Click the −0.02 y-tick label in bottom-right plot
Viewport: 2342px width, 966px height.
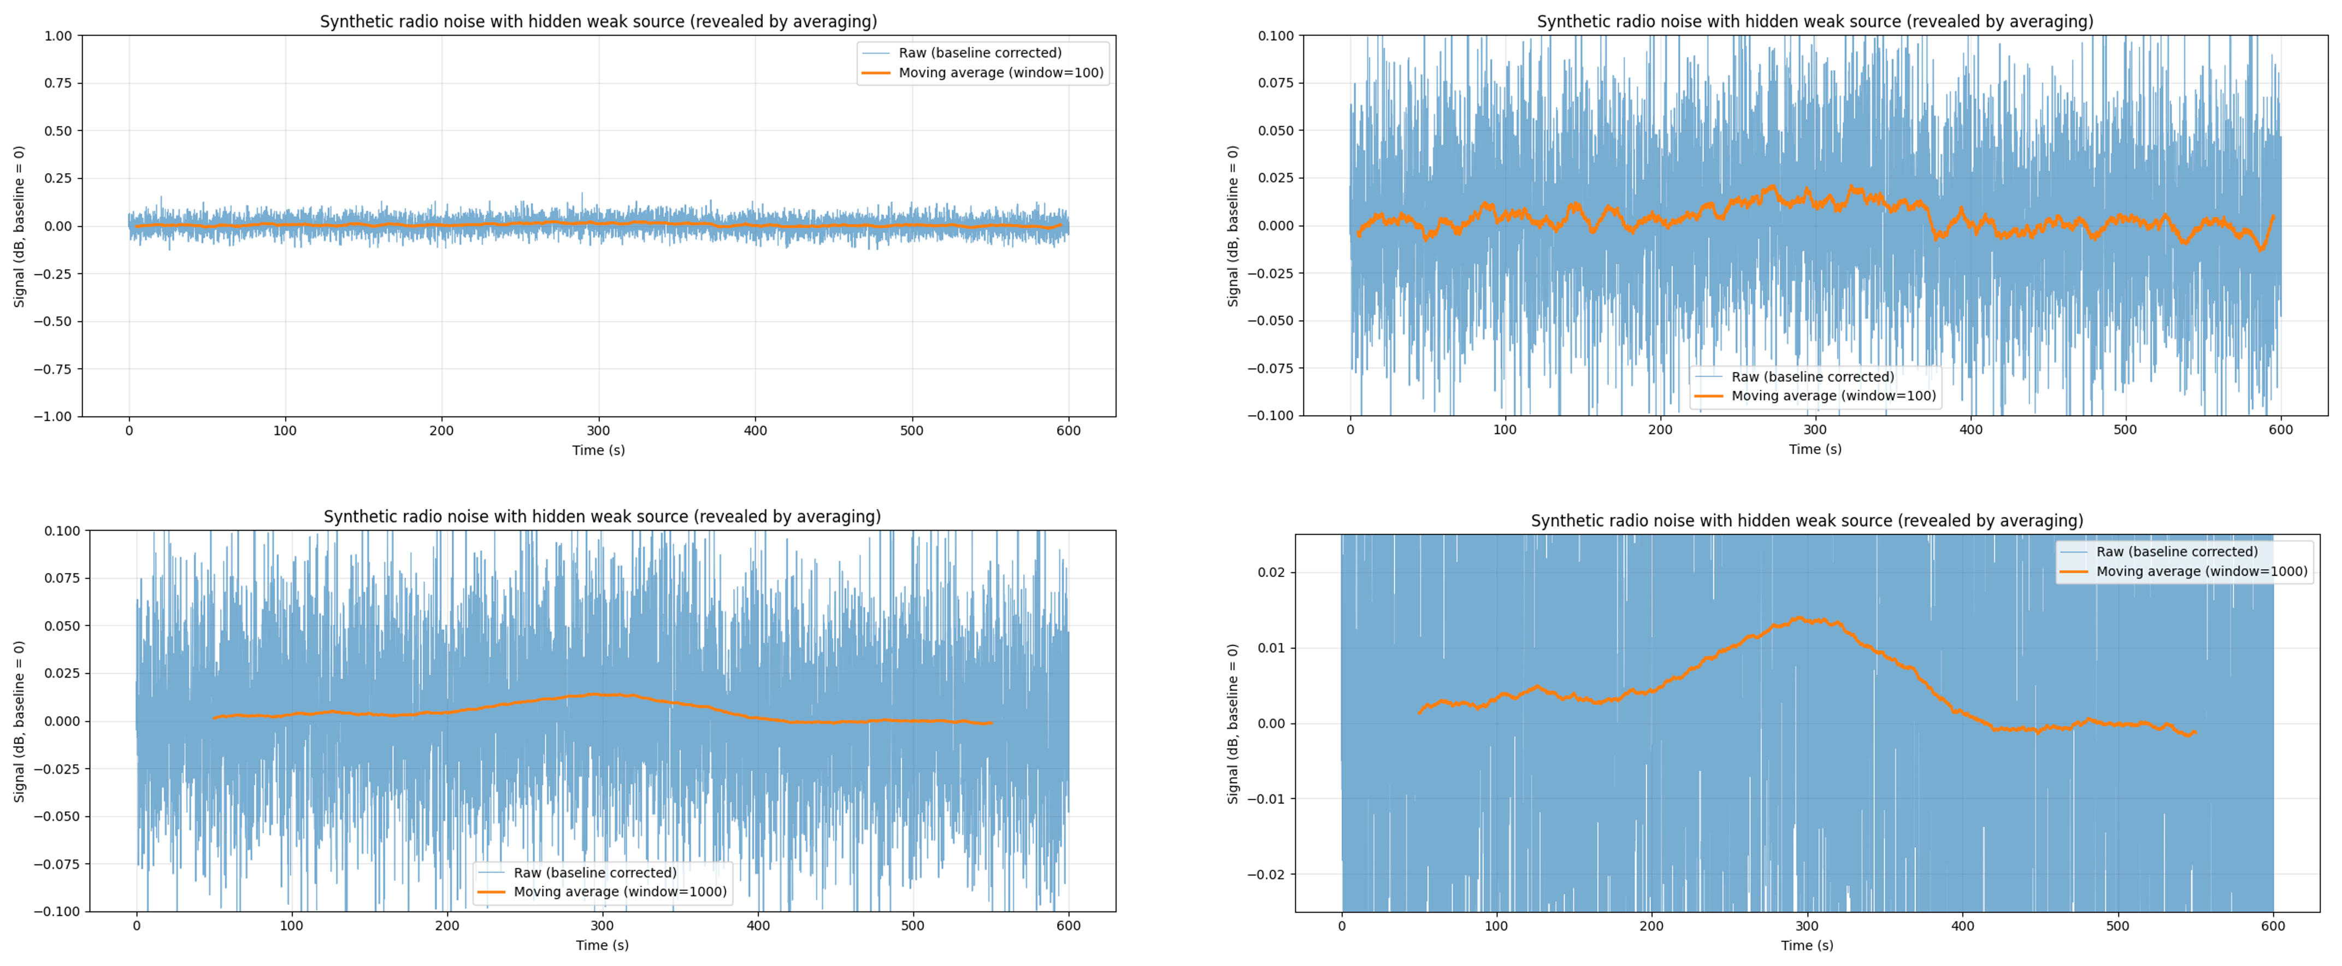pos(1266,874)
